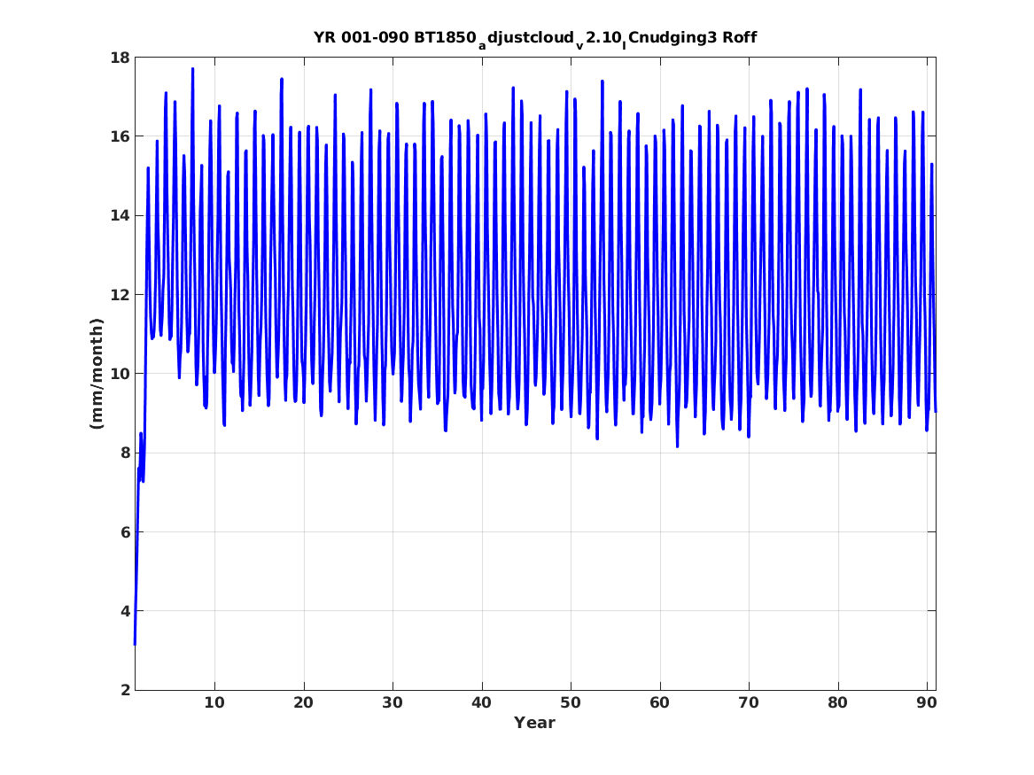Click y-axis tick label '12'
This screenshot has height=775, width=1034.
[x=120, y=295]
